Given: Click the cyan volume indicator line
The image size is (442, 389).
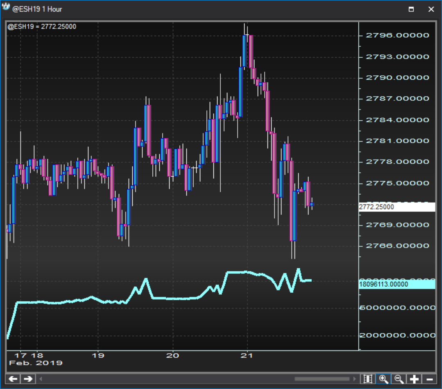Looking at the screenshot, I should [x=175, y=298].
